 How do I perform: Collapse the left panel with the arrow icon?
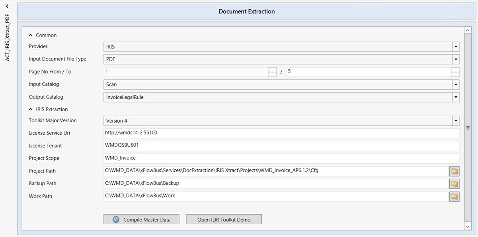tap(6, 6)
